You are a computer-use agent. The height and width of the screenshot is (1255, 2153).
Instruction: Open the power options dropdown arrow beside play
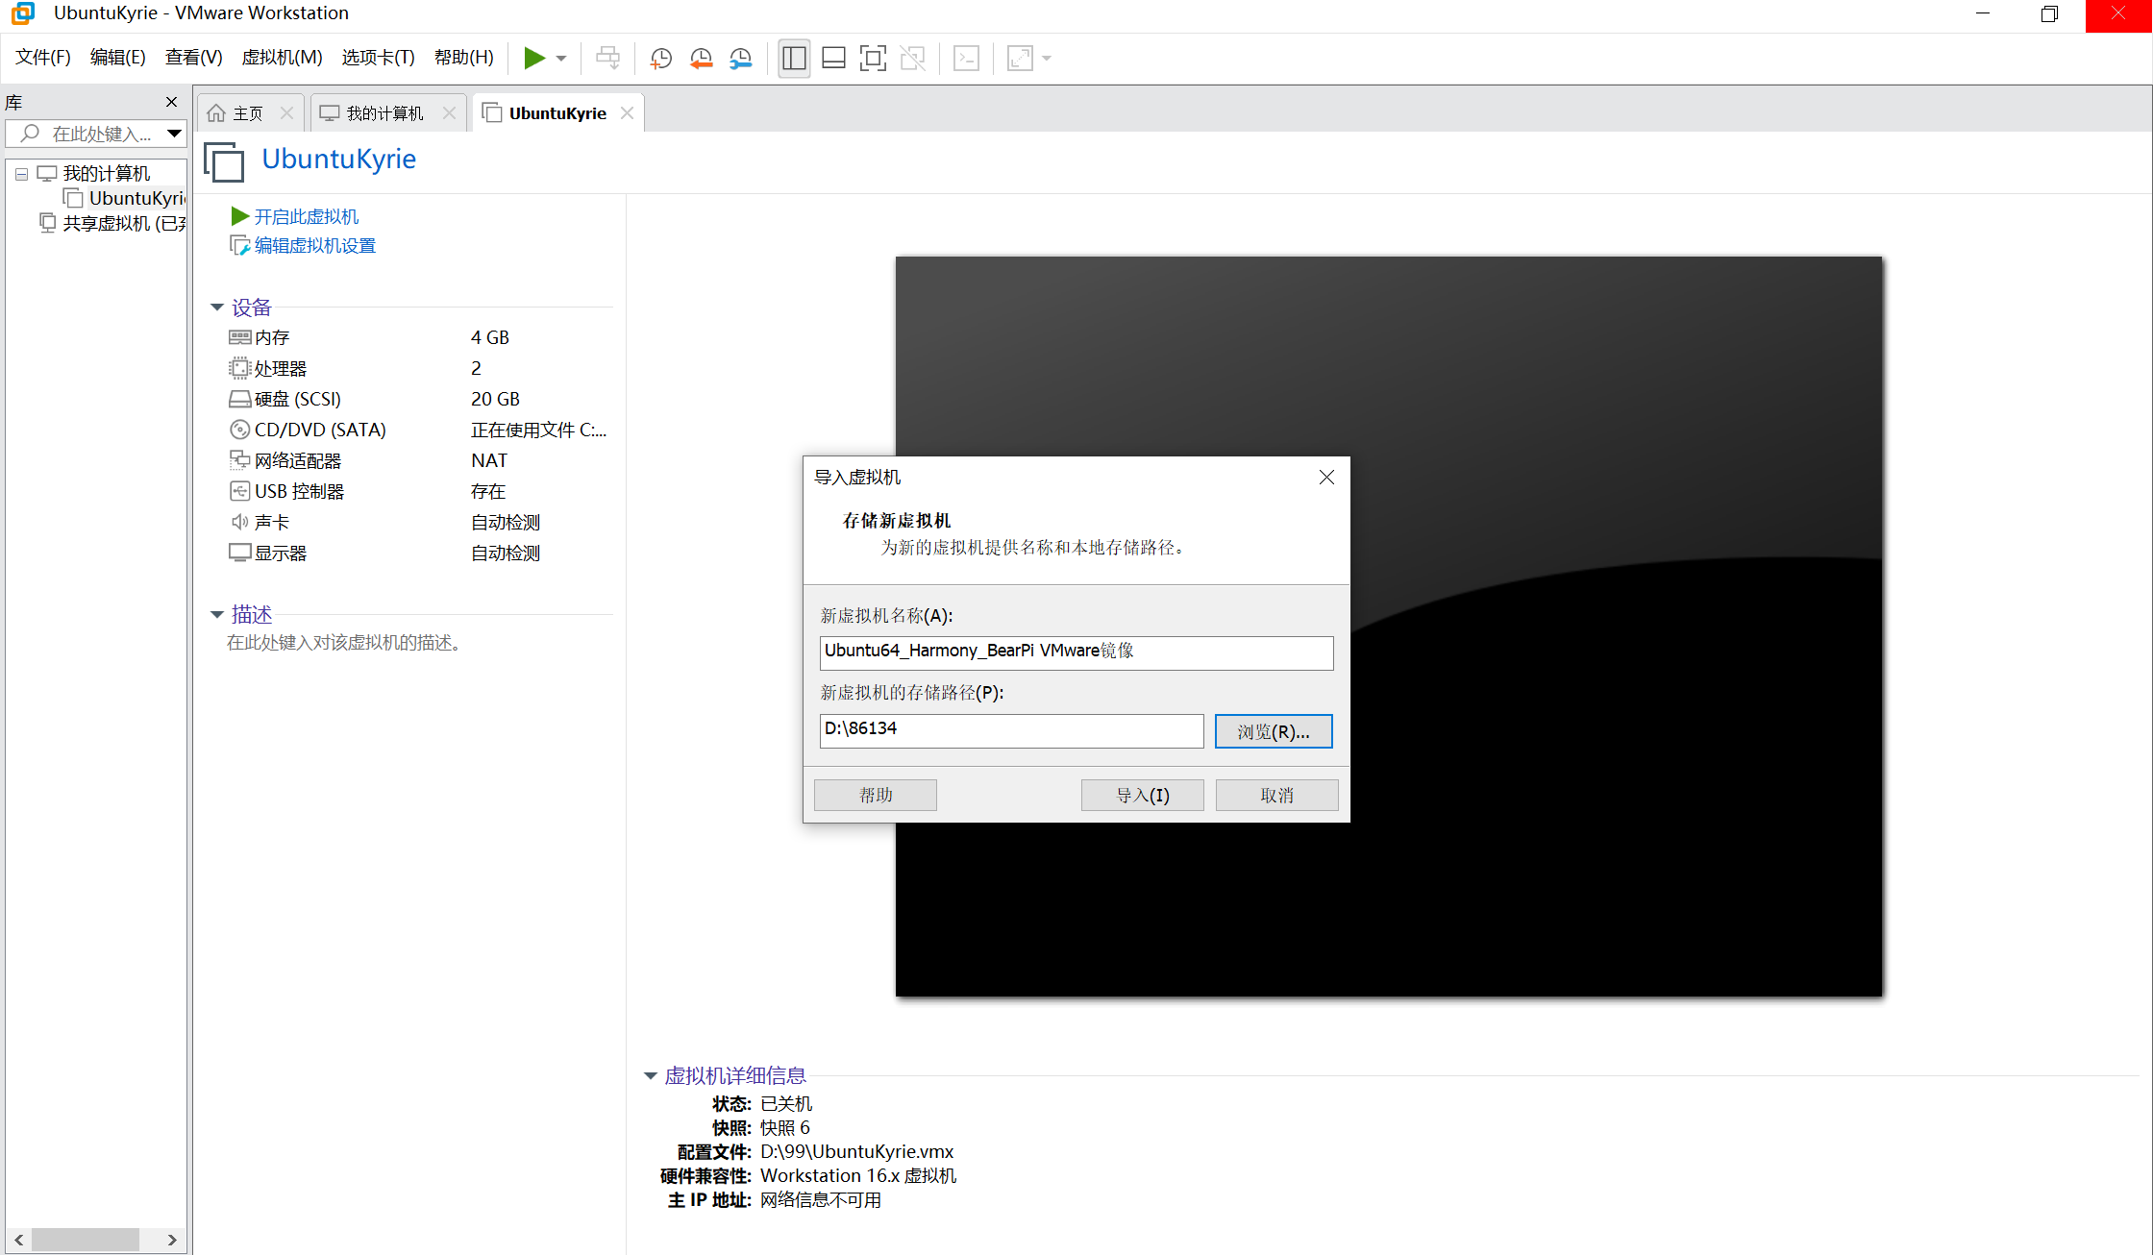pos(561,59)
